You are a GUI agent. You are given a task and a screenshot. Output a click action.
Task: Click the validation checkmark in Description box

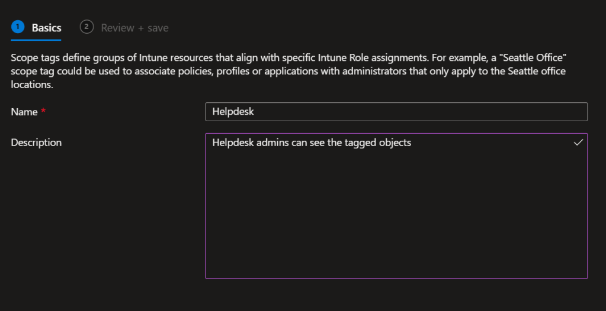click(x=578, y=142)
